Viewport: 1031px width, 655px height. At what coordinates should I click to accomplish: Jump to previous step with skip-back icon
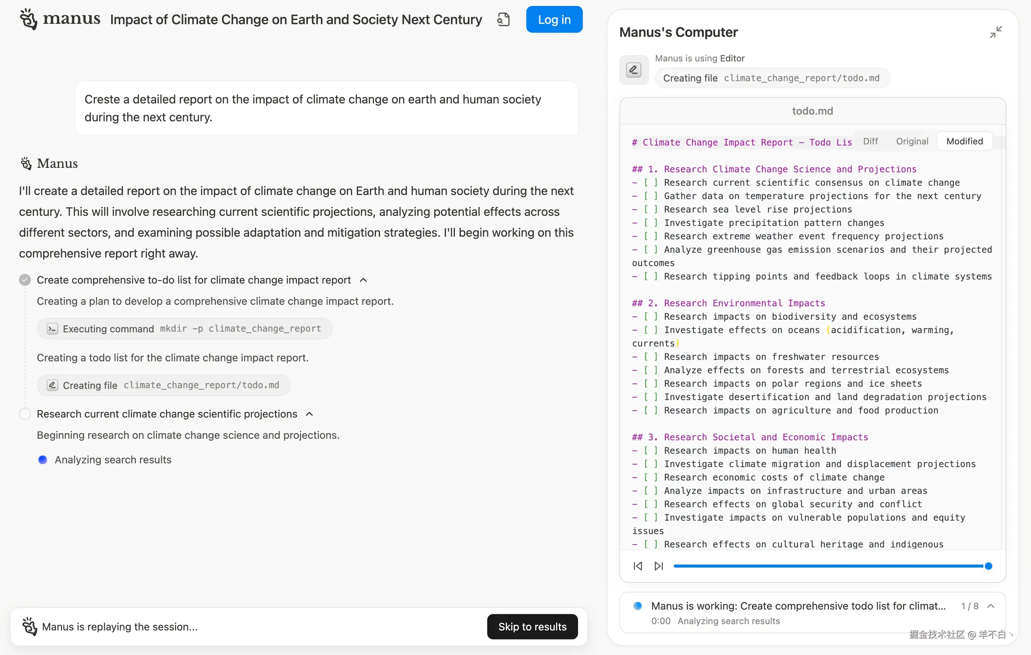(638, 566)
